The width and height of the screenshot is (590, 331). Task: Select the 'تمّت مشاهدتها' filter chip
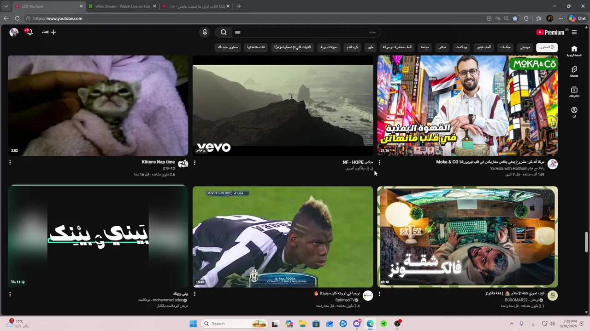point(256,47)
